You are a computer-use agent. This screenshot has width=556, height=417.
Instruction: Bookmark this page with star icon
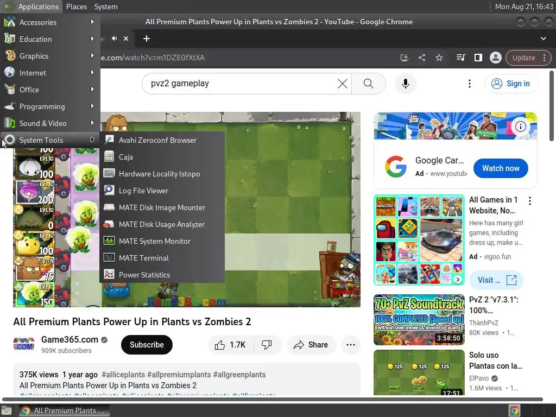pos(439,58)
